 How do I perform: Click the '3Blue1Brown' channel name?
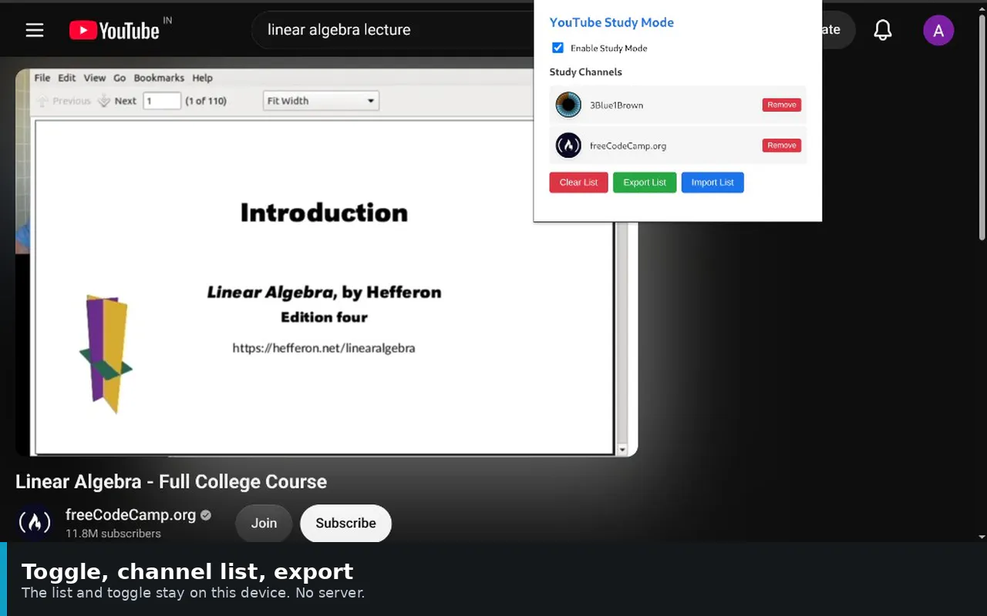[x=616, y=105]
